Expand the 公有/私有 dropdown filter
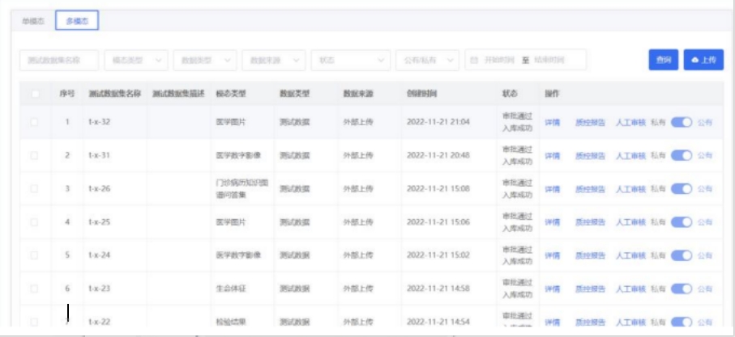The width and height of the screenshot is (735, 337). point(426,60)
